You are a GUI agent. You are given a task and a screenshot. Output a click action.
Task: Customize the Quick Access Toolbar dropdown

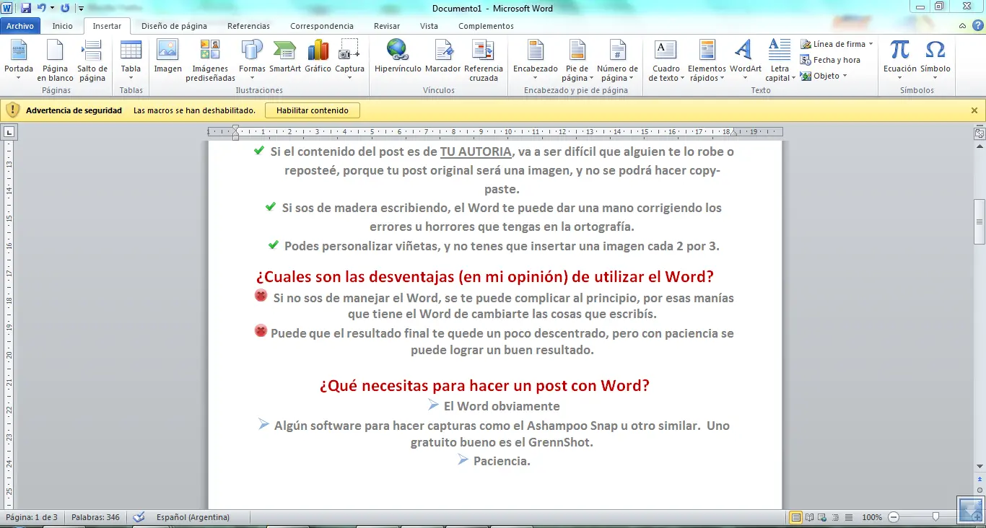click(x=81, y=8)
